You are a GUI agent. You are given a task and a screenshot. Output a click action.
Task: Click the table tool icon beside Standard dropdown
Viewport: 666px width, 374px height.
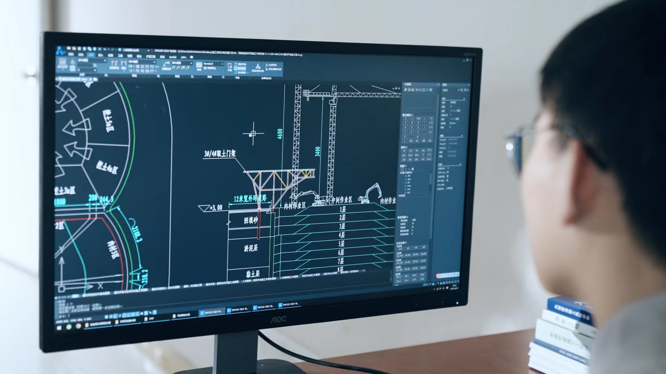pyautogui.click(x=199, y=65)
